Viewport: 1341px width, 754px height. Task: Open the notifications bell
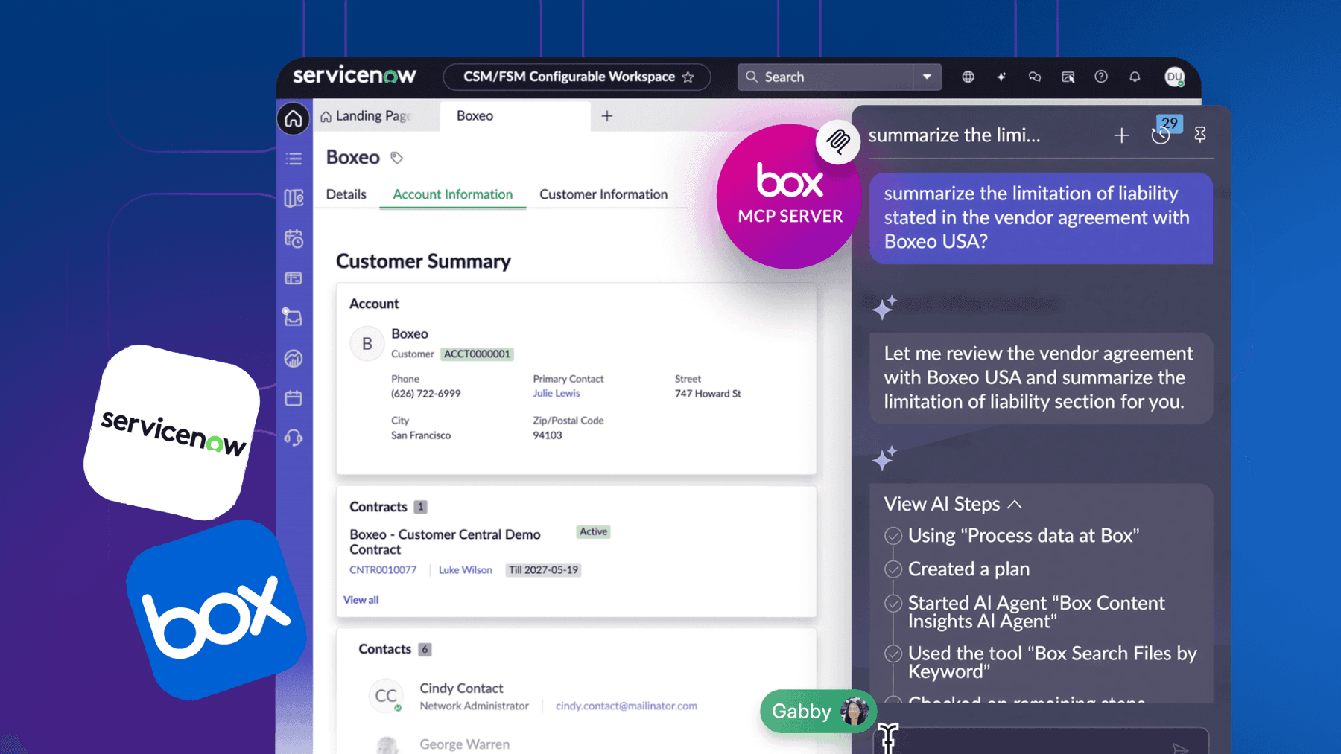coord(1135,77)
